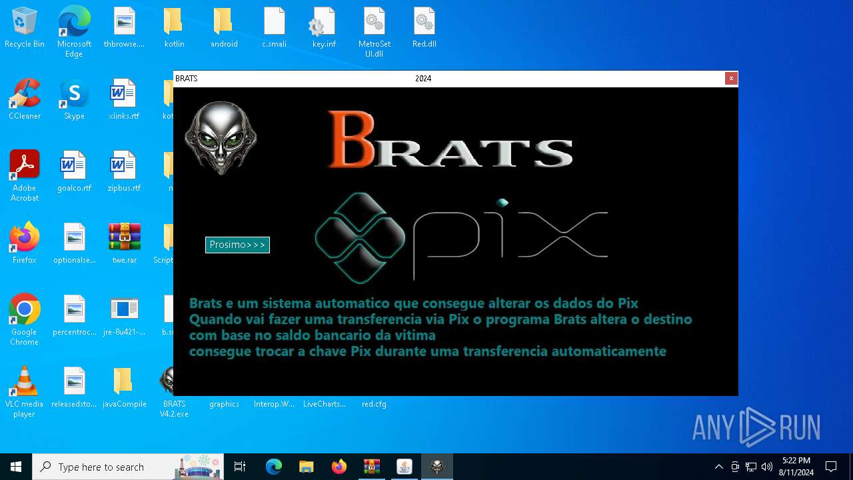
Task: Open taskbar clock and calendar
Action: (796, 467)
